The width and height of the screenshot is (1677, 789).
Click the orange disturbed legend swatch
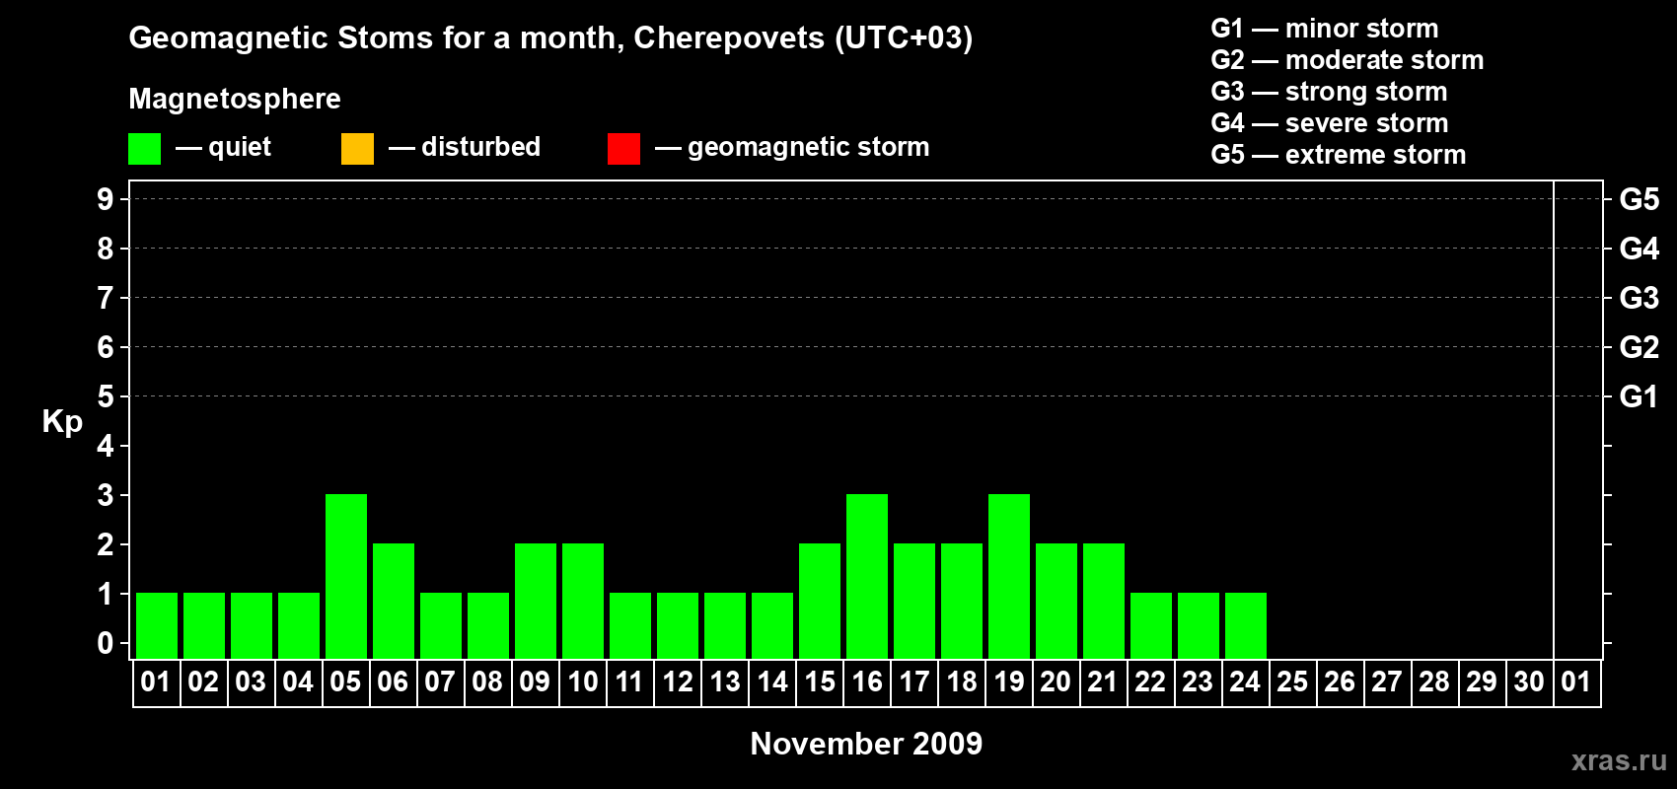[x=357, y=149]
